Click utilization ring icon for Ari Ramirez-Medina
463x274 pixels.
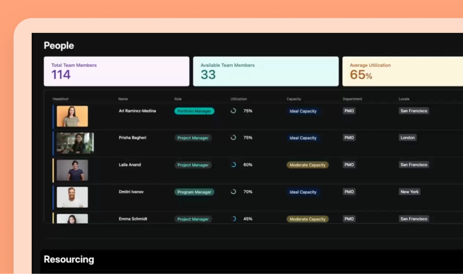coord(233,111)
